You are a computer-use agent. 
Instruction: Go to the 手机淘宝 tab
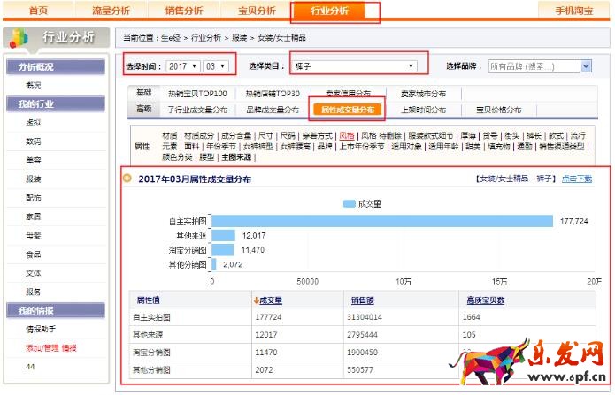(x=575, y=11)
